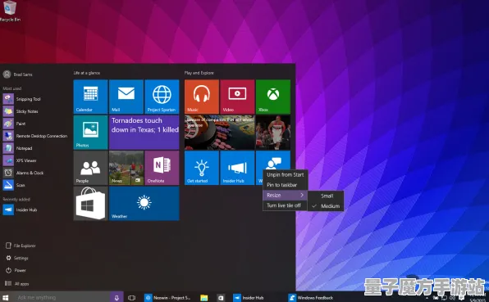Switch to Insider Hub taskbar window
489x302 pixels.
coord(249,298)
